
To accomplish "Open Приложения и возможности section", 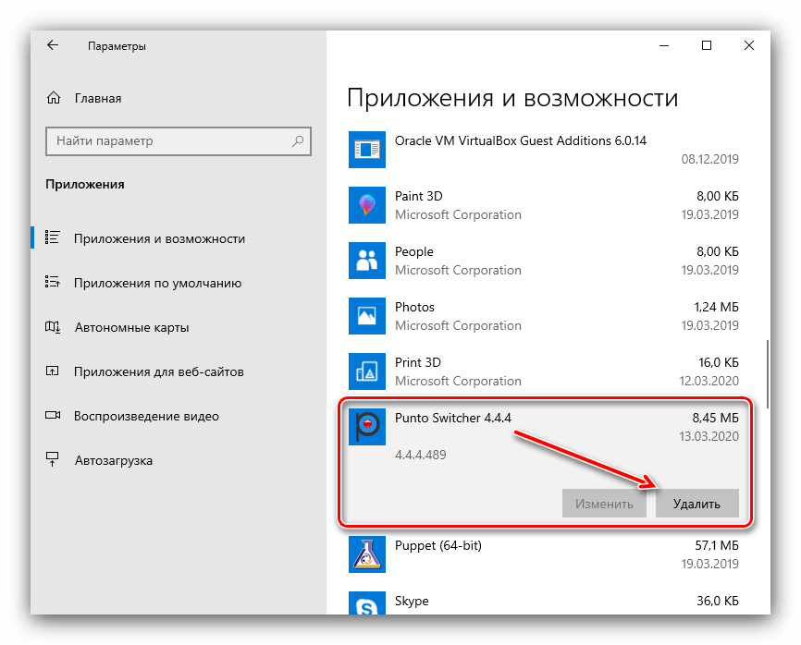I will pyautogui.click(x=159, y=238).
